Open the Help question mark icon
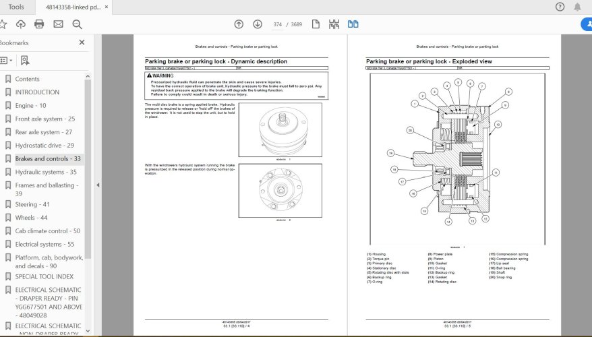This screenshot has height=337, width=592. 560,7
